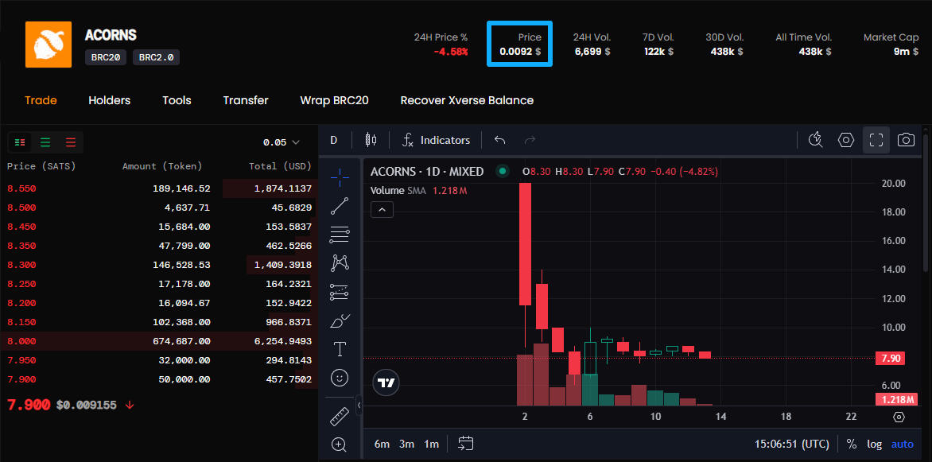Click the $0.009155 last price value
The width and height of the screenshot is (932, 462).
[x=86, y=405]
